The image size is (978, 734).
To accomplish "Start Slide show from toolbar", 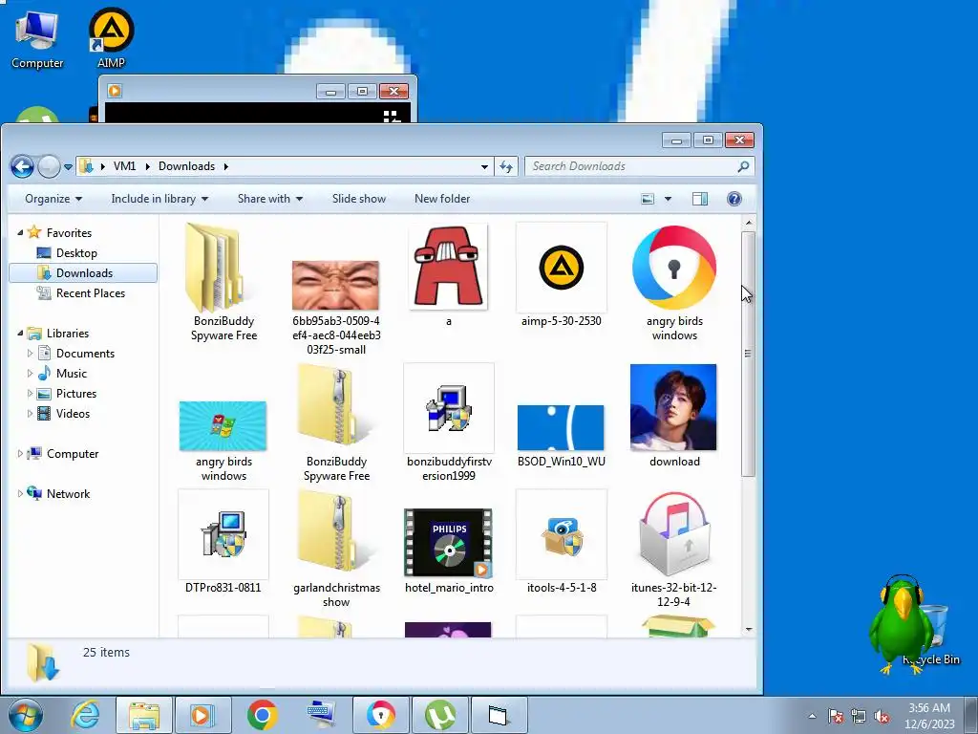I will coord(359,199).
